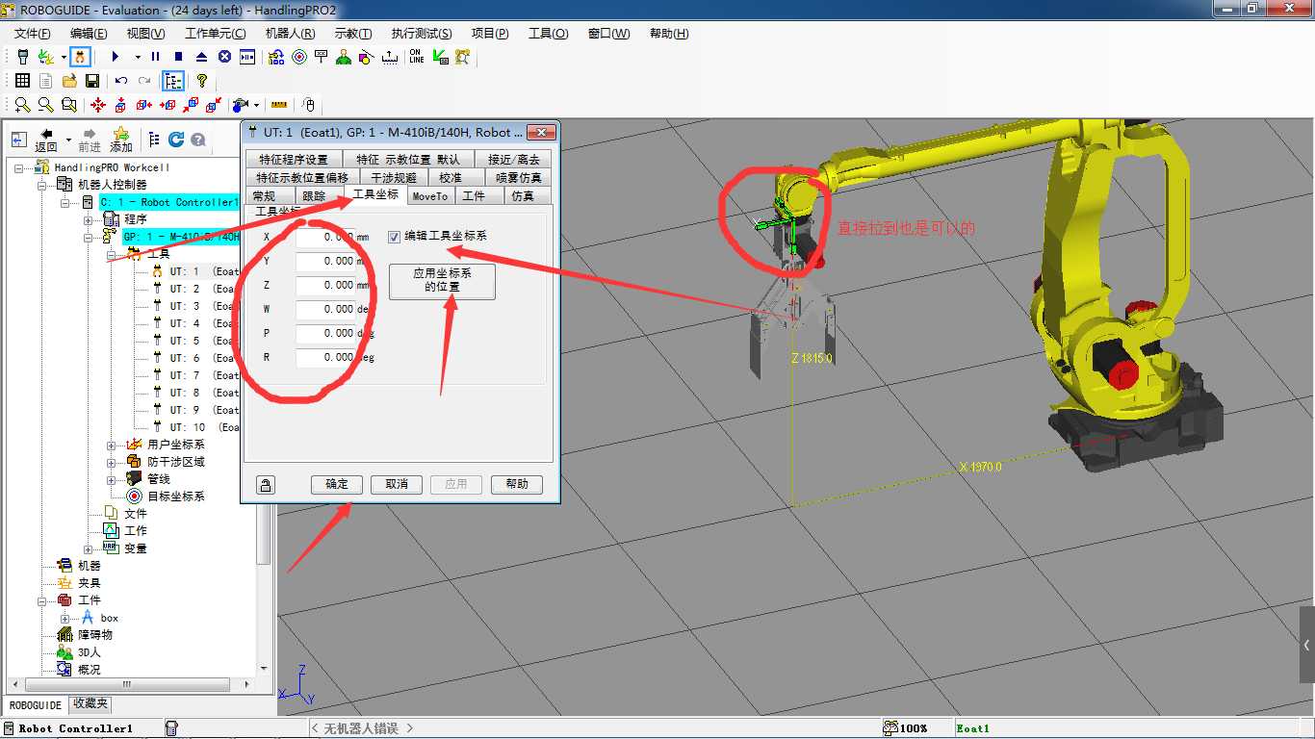Screen dimensions: 1315x739
Task: Click the grid table toolbar icon
Action: click(22, 81)
